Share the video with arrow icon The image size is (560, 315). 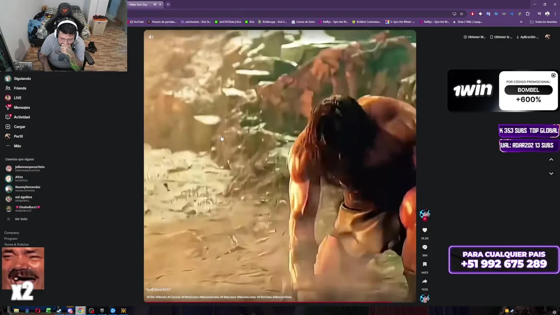pos(424,281)
